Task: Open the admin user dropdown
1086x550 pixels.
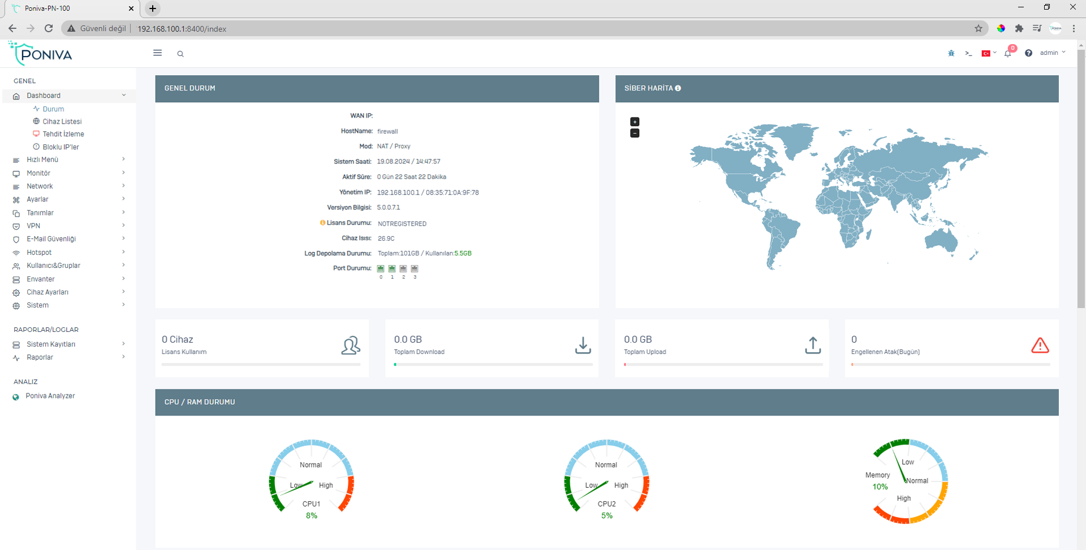Action: tap(1052, 53)
